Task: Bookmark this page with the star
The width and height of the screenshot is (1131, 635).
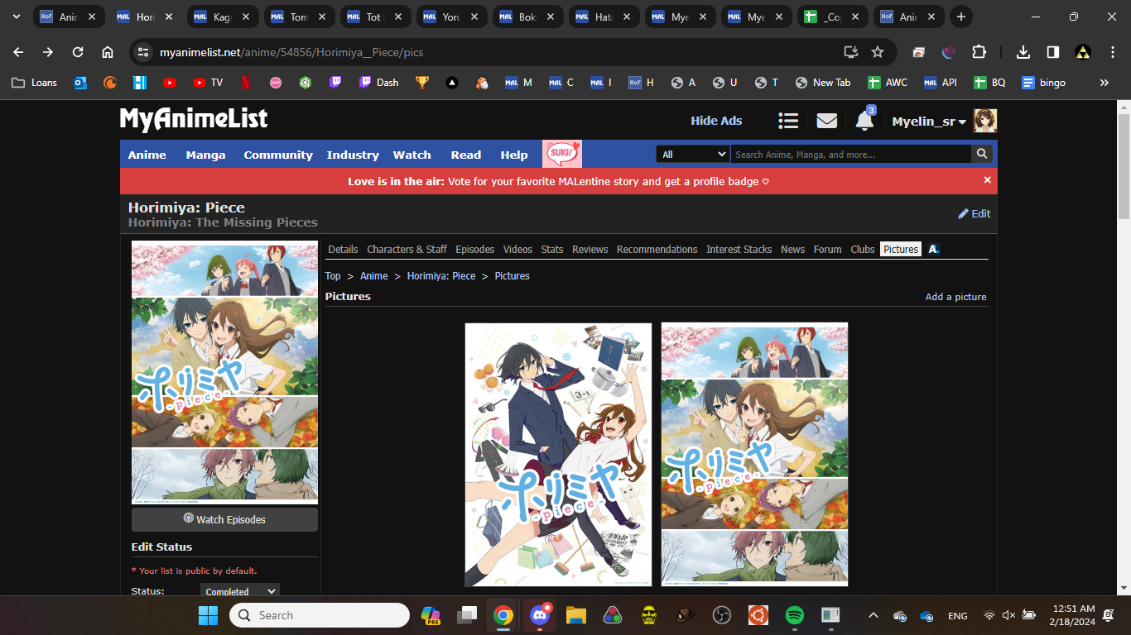Action: (x=878, y=52)
